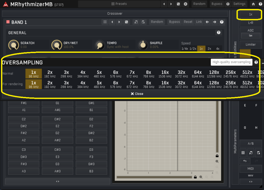264x190 pixels.
Task: Close the Oversampling panel
Action: tap(137, 94)
